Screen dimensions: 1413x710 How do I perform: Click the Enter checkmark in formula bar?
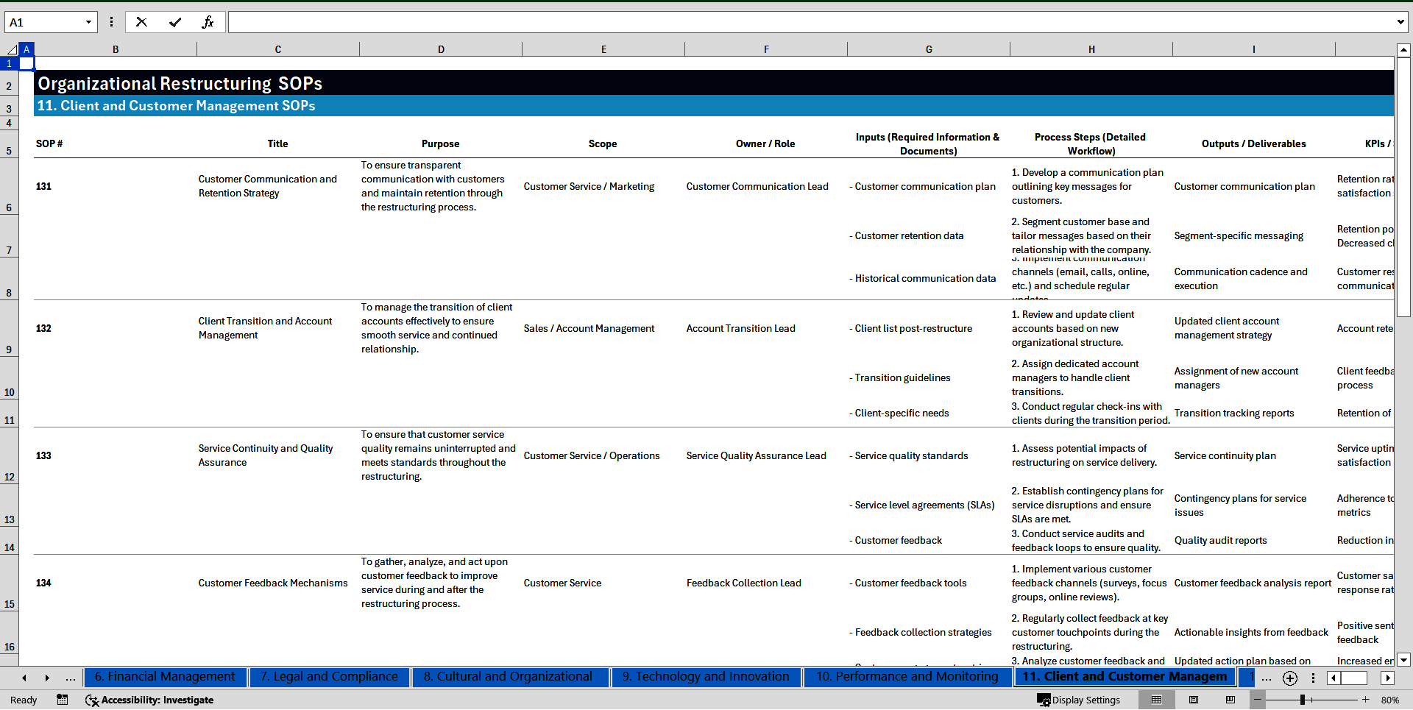(x=175, y=22)
